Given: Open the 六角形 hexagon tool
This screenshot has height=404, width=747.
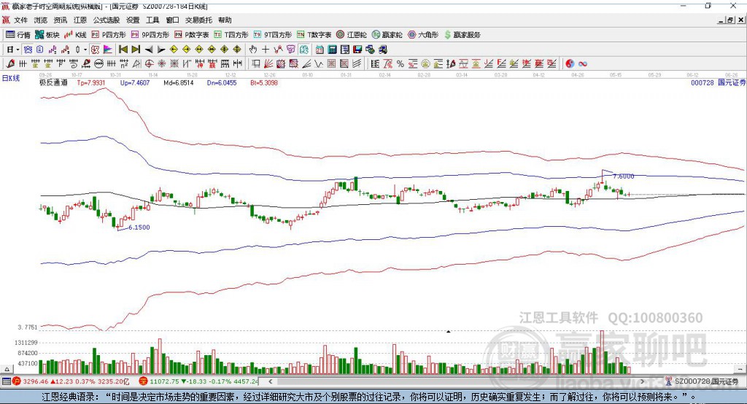Looking at the screenshot, I should [423, 35].
